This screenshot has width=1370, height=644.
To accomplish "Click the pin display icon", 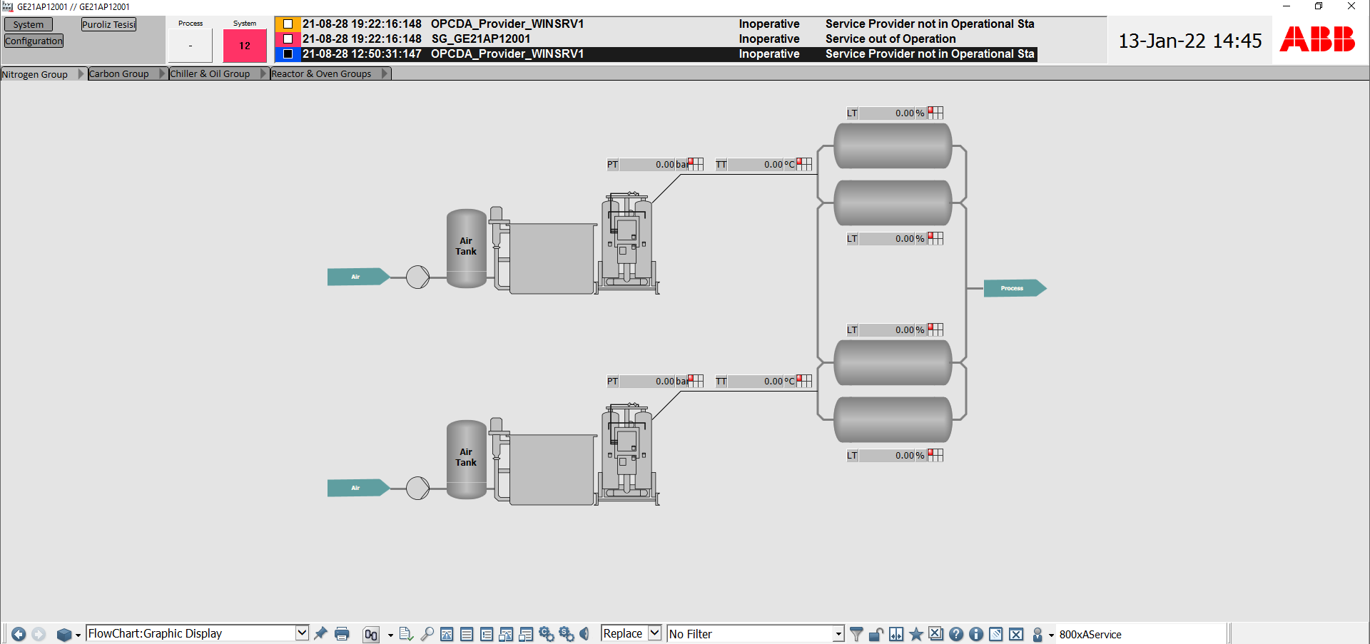I will pos(321,633).
